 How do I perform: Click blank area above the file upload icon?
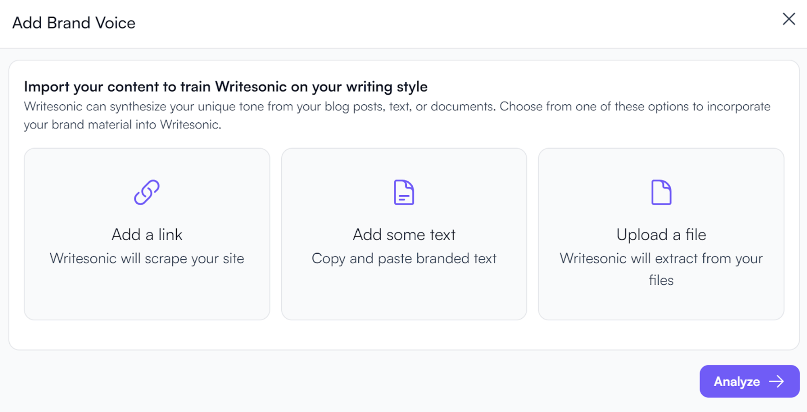(661, 164)
